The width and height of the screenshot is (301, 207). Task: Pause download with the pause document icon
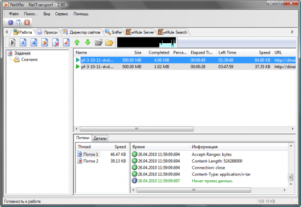pos(23,43)
